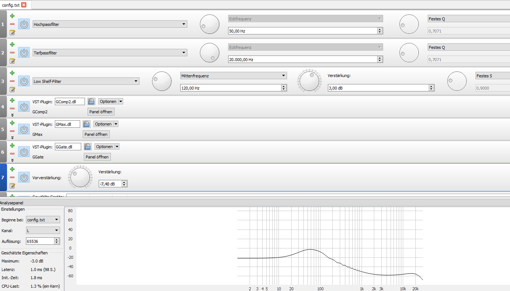Remove the Tiefpassfilter row with the minus icon
The width and height of the screenshot is (510, 291).
click(x=12, y=53)
